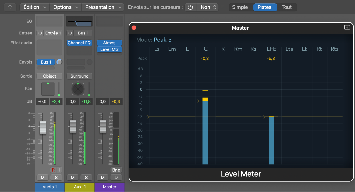Switch mixer view to Tout

[287, 7]
